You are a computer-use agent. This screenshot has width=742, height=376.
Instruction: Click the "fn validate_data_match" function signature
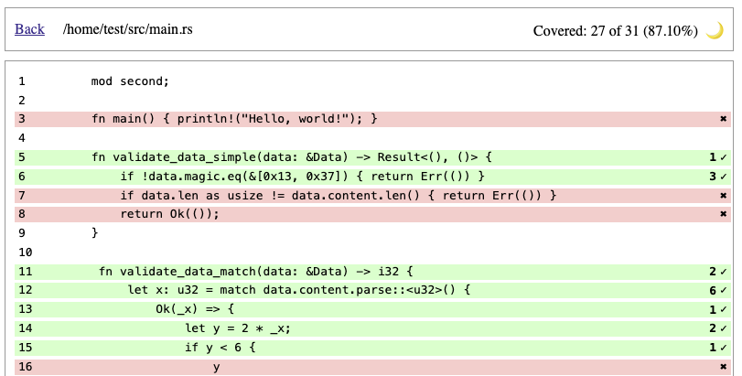pos(255,272)
